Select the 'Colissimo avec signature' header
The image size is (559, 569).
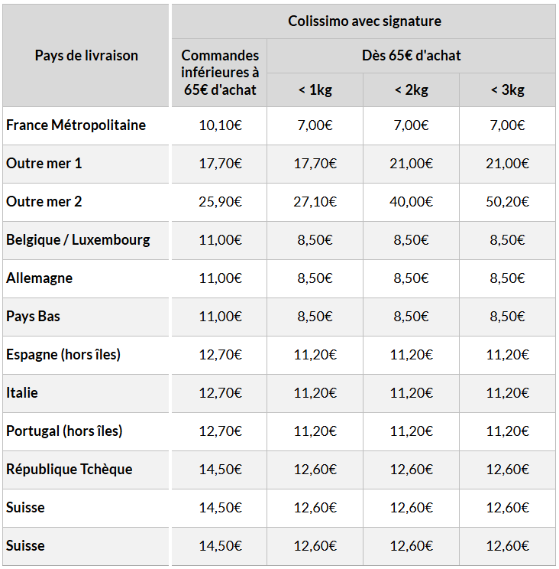click(364, 21)
